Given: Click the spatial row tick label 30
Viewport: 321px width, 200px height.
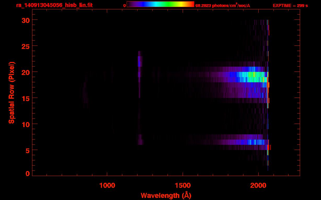Looking at the screenshot, I should [x=26, y=20].
